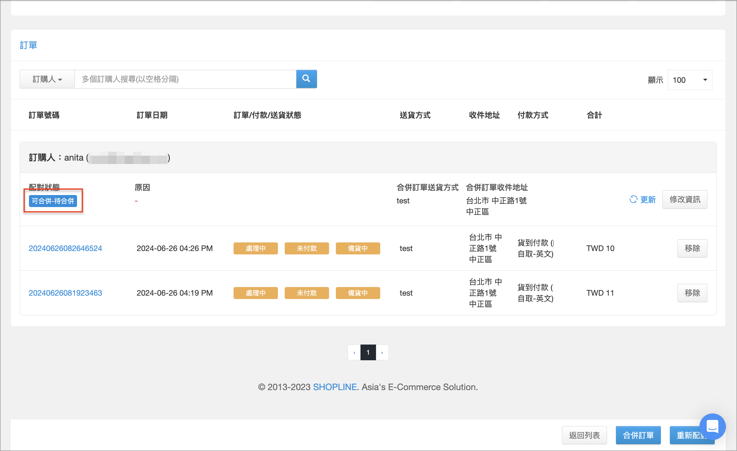This screenshot has height=451, width=737.
Task: Click the TWD 11 total cell
Action: tap(600, 293)
